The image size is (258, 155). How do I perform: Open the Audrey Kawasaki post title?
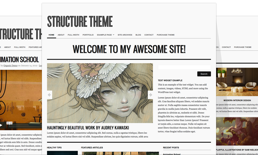(x=88, y=128)
